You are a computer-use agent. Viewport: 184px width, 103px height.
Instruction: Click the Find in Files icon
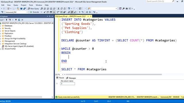(x=89, y=9)
